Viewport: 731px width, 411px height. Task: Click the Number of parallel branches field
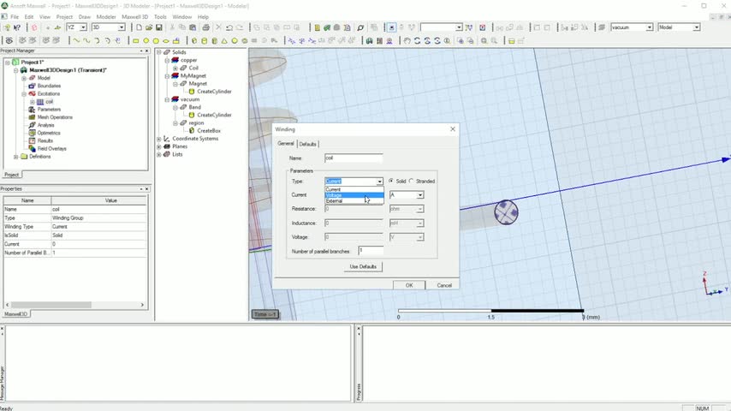click(x=371, y=250)
